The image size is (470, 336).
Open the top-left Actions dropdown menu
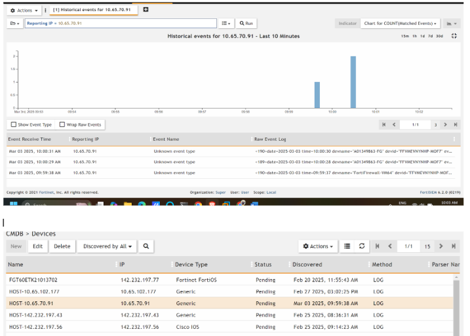pos(24,10)
